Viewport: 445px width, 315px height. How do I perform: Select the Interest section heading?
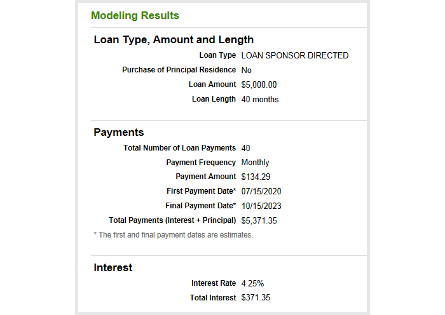[113, 267]
